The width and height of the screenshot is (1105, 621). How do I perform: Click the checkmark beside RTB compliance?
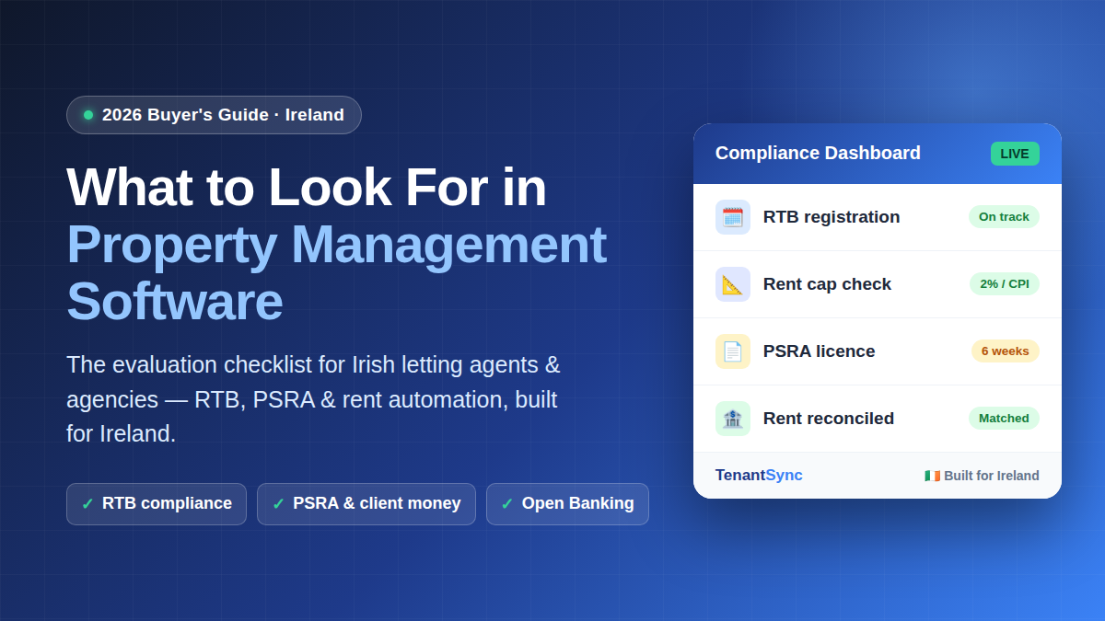tap(87, 504)
